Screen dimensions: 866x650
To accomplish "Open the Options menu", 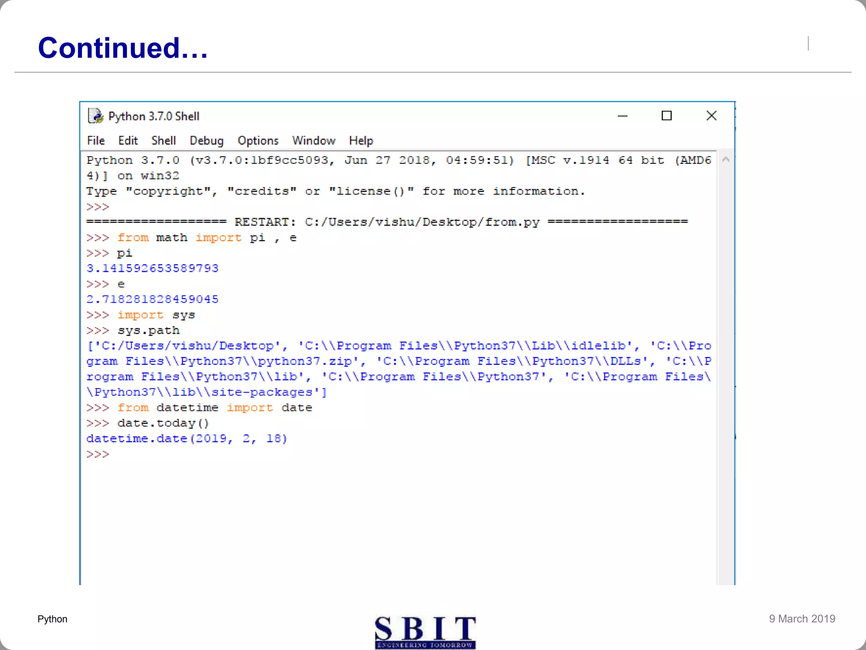I will point(258,140).
